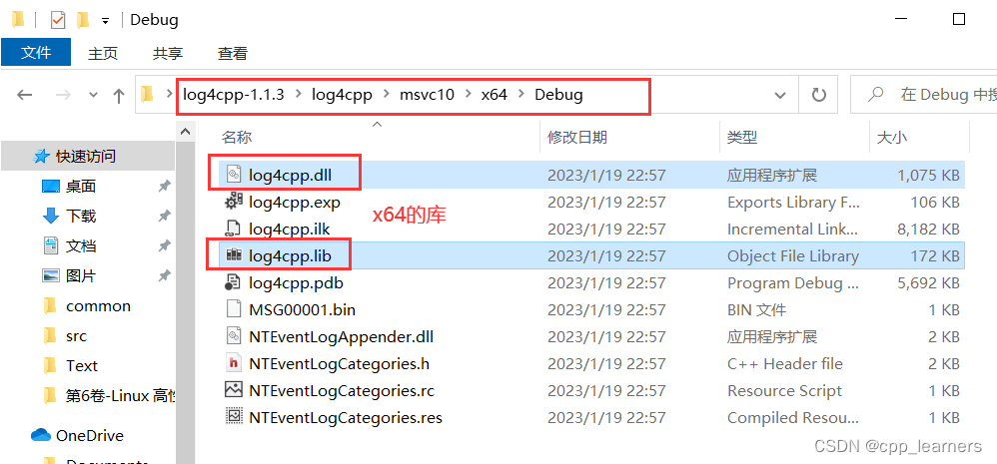Open the 下载 folder in sidebar
The height and width of the screenshot is (464, 997).
pyautogui.click(x=81, y=216)
